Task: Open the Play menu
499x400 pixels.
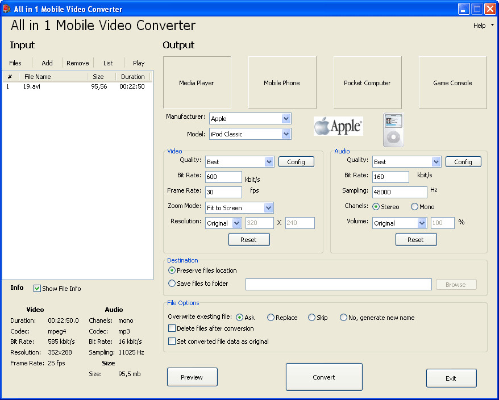Action: point(139,63)
